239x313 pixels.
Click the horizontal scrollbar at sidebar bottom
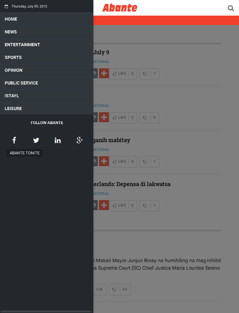pos(46,311)
